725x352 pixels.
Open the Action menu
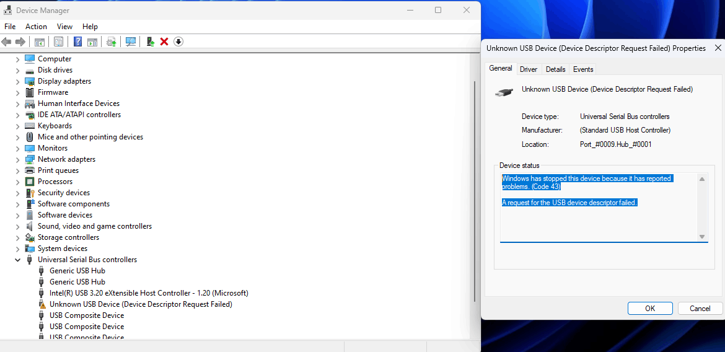pos(36,27)
